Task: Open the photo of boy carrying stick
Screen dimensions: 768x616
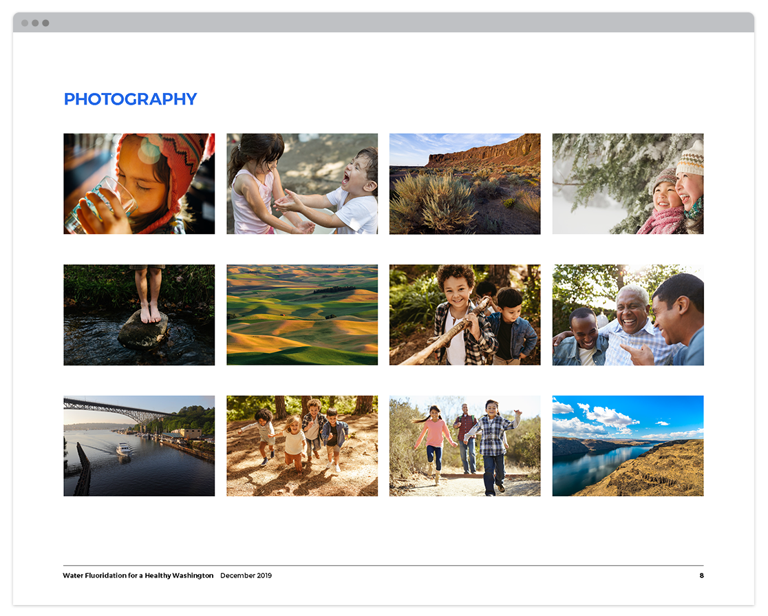Action: point(465,315)
